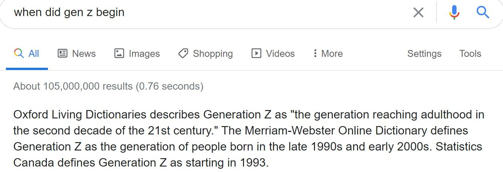The height and width of the screenshot is (172, 503).
Task: Click the featured snippet about Generation Z
Action: pos(249,139)
